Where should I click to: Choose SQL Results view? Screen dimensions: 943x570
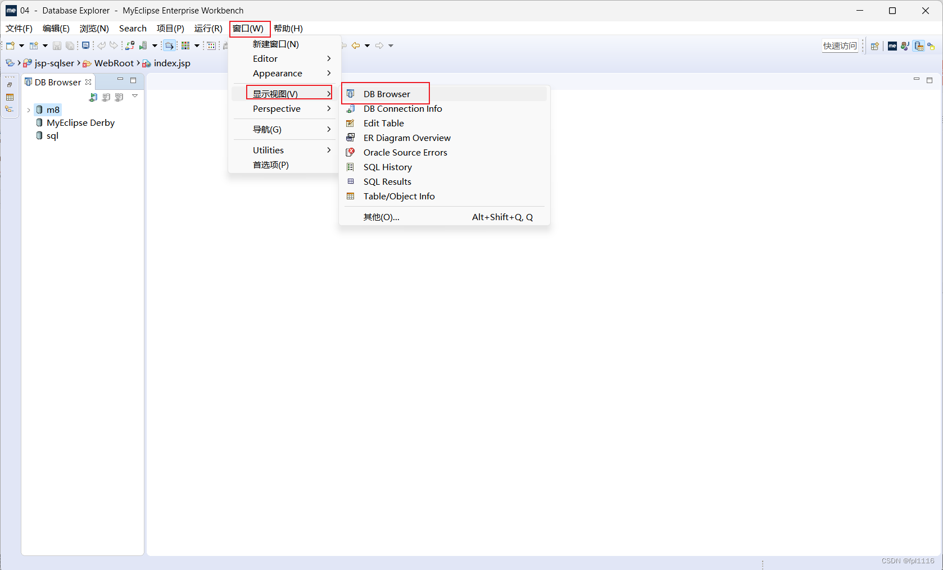[445, 182]
